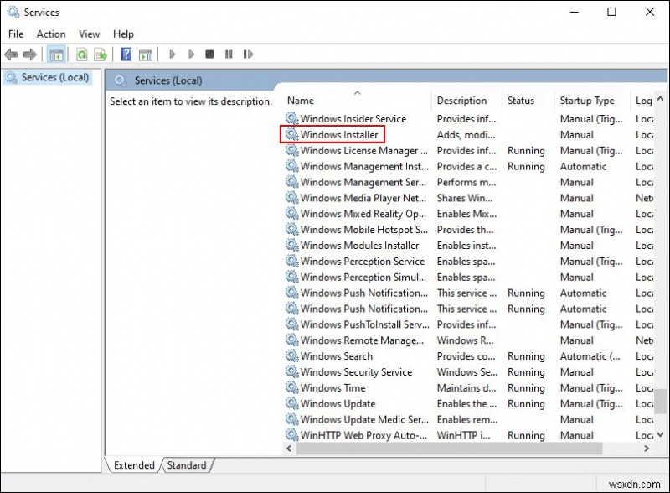670x493 pixels.
Task: Start the service with the play icon
Action: coord(172,54)
